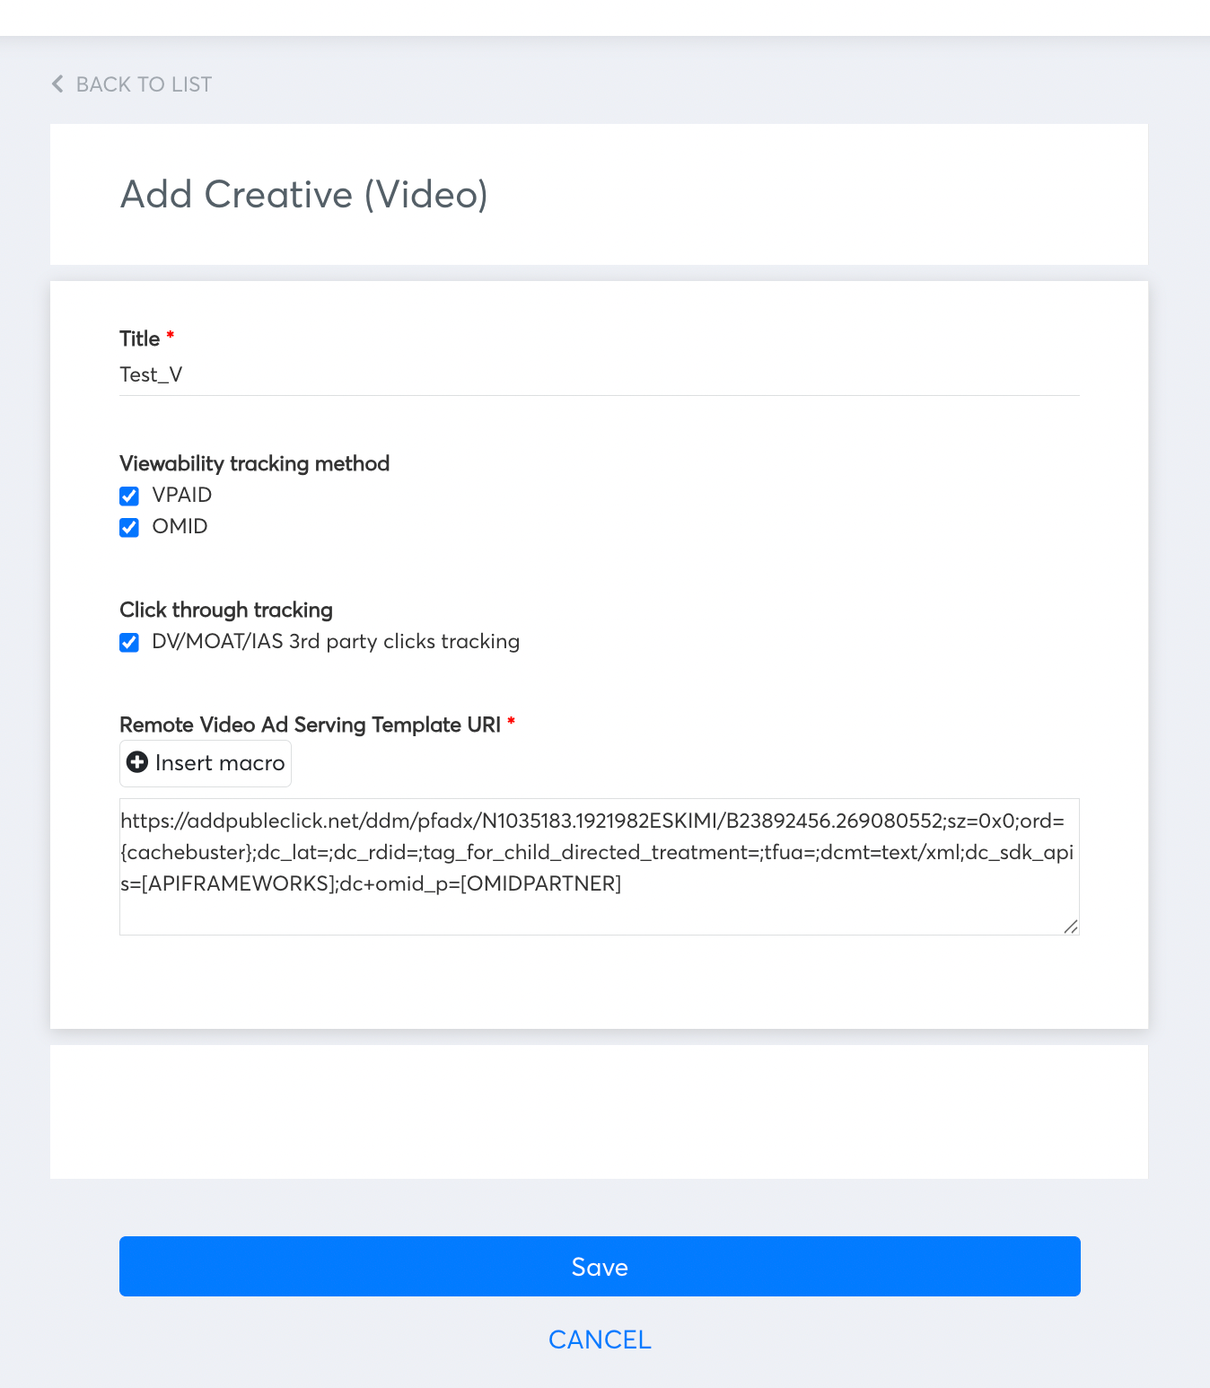The height and width of the screenshot is (1388, 1210).
Task: Uncheck the VPAID checkbox
Action: (x=129, y=496)
